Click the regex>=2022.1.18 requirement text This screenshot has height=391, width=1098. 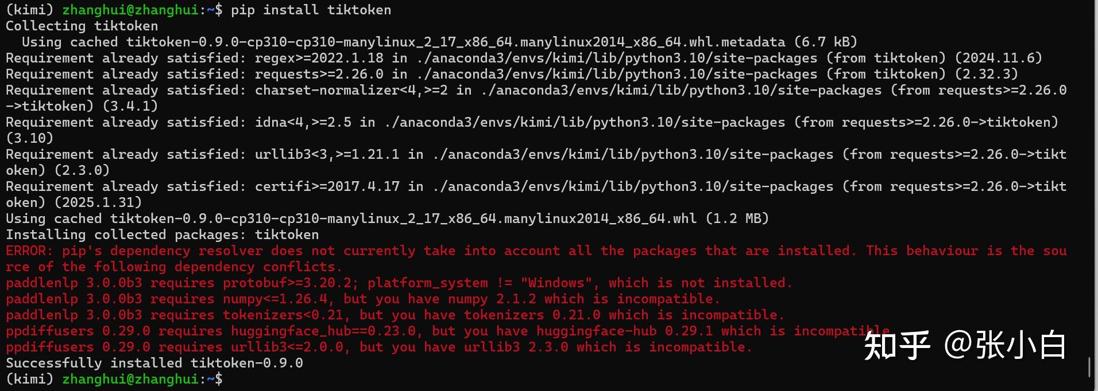click(319, 58)
